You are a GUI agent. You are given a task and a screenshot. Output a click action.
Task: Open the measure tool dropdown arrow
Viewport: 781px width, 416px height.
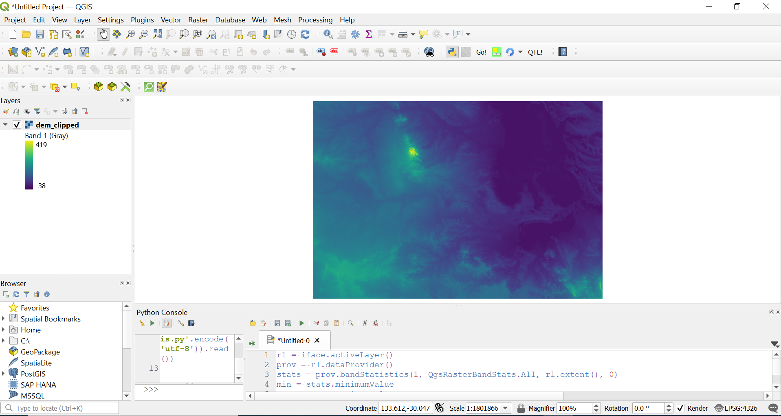(413, 34)
